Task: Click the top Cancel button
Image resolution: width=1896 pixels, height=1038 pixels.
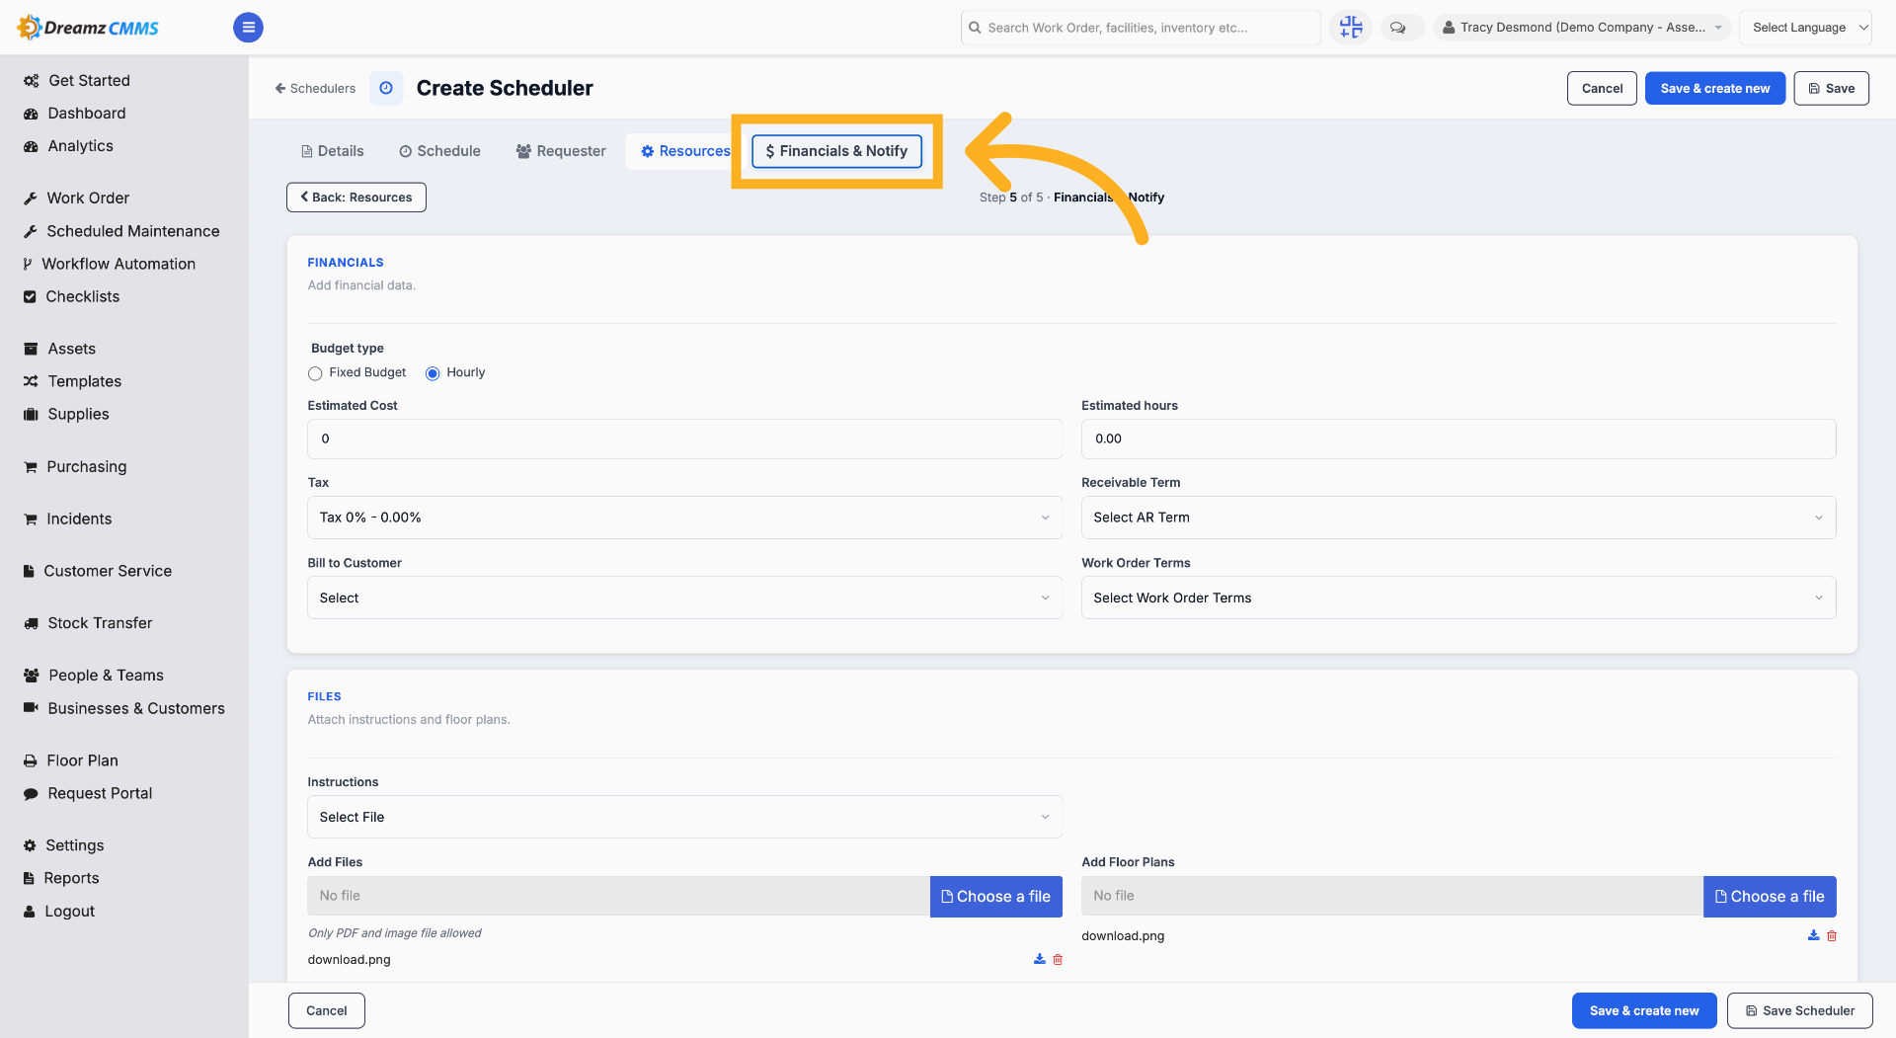Action: (1602, 88)
